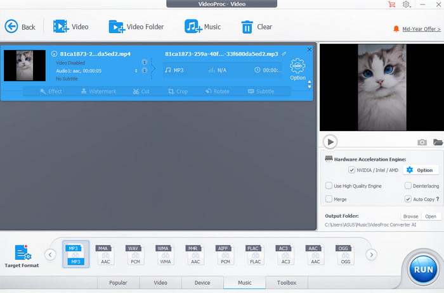The width and height of the screenshot is (444, 293).
Task: Switch to Toolbox tab
Action: (287, 282)
